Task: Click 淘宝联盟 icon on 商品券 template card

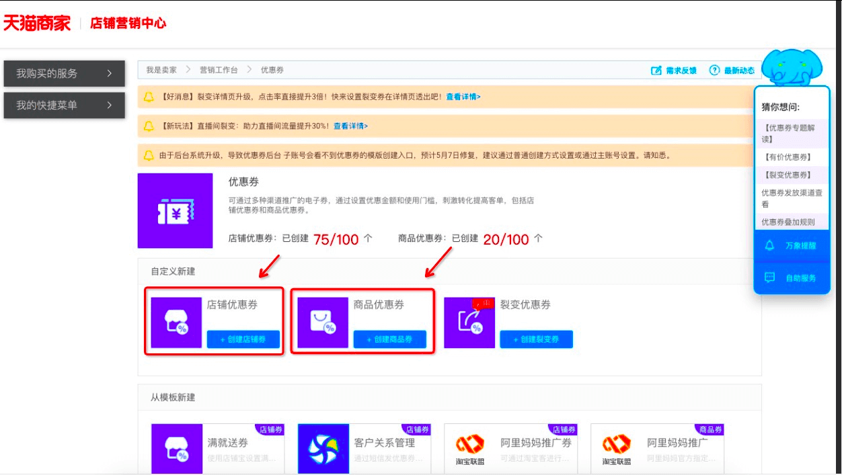Action: [x=617, y=449]
